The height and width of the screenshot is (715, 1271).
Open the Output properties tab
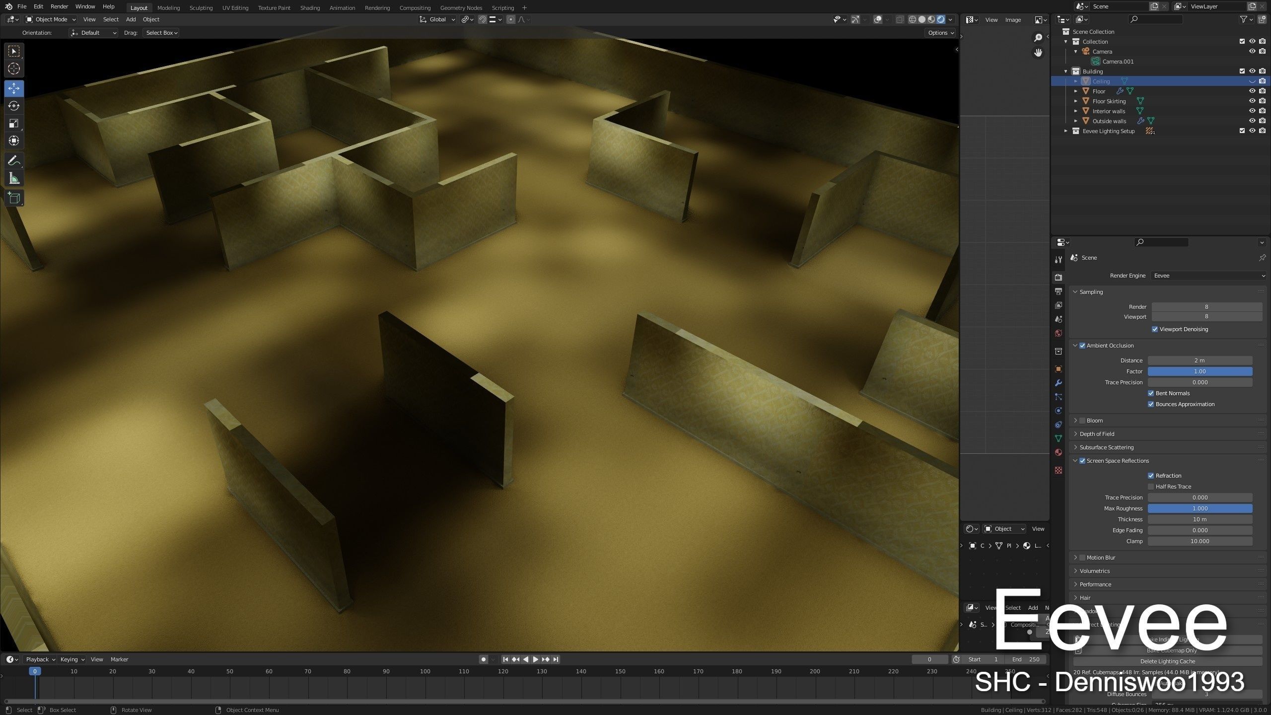tap(1059, 291)
